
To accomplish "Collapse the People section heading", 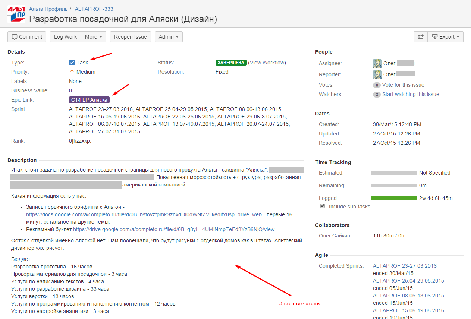I will click(x=324, y=52).
